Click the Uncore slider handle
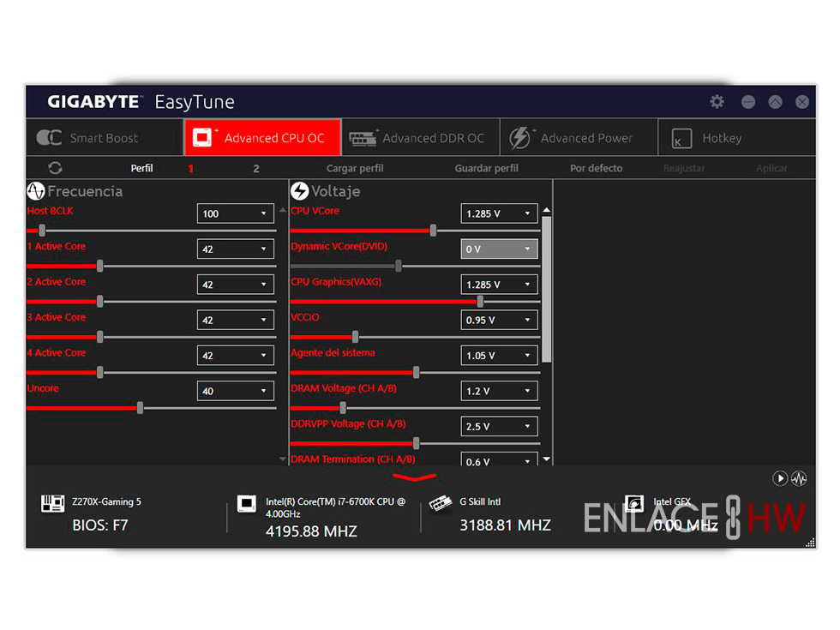 point(140,408)
